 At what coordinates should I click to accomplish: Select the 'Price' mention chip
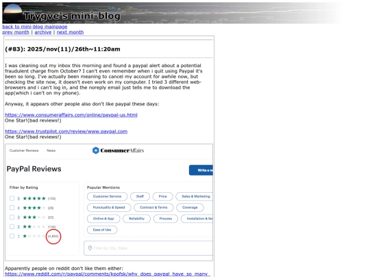(162, 196)
